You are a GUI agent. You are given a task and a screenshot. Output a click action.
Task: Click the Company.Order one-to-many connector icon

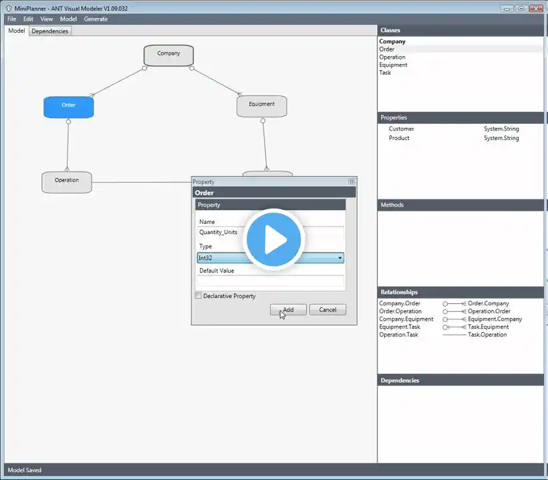(x=455, y=304)
